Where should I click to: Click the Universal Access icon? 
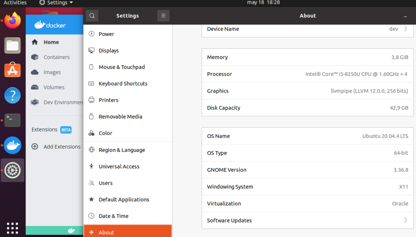point(92,166)
